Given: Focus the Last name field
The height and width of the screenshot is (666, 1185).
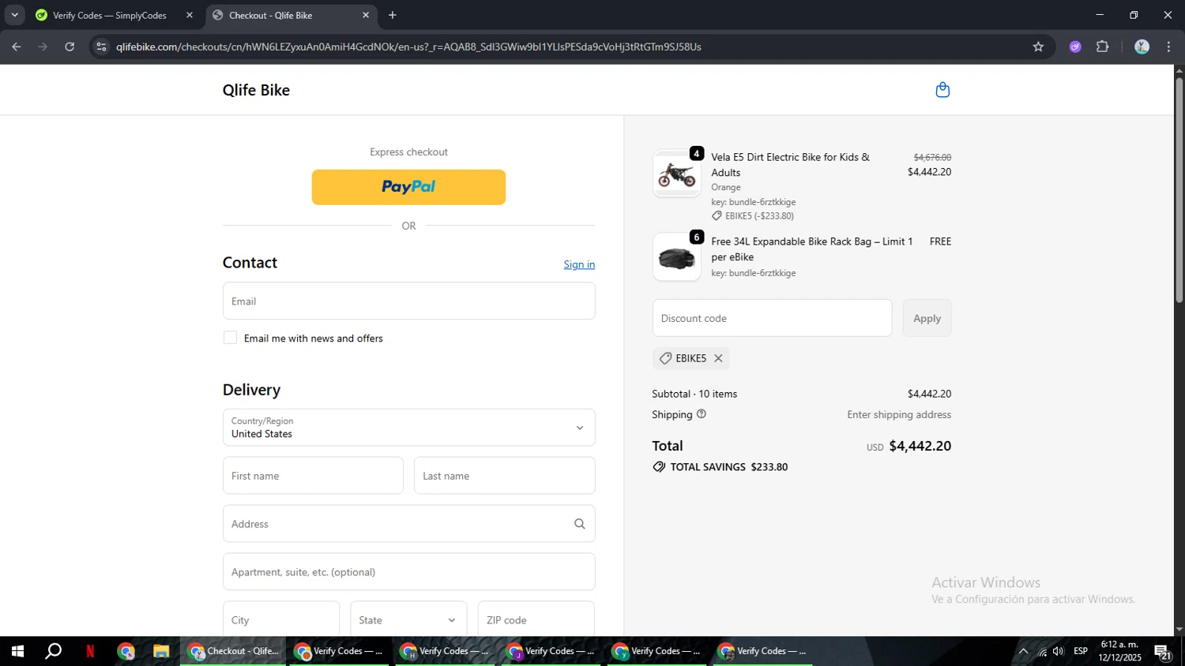Looking at the screenshot, I should pyautogui.click(x=504, y=476).
